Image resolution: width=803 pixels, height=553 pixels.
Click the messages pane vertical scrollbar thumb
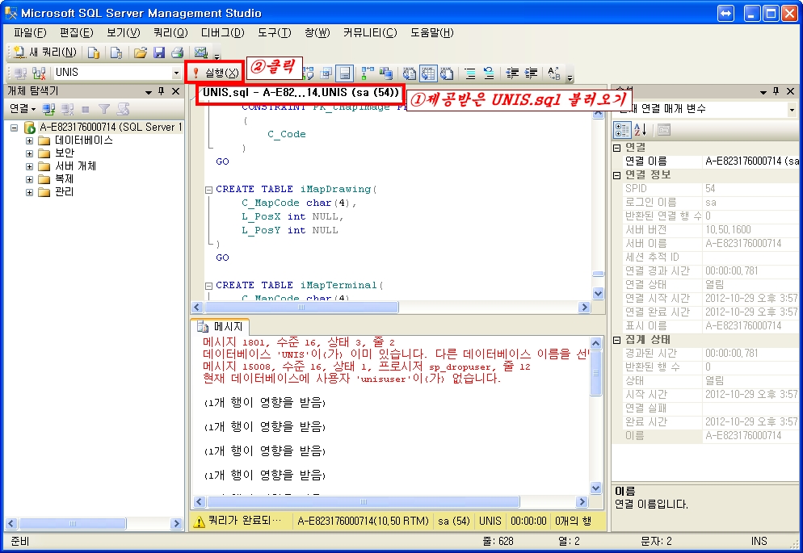(x=595, y=374)
